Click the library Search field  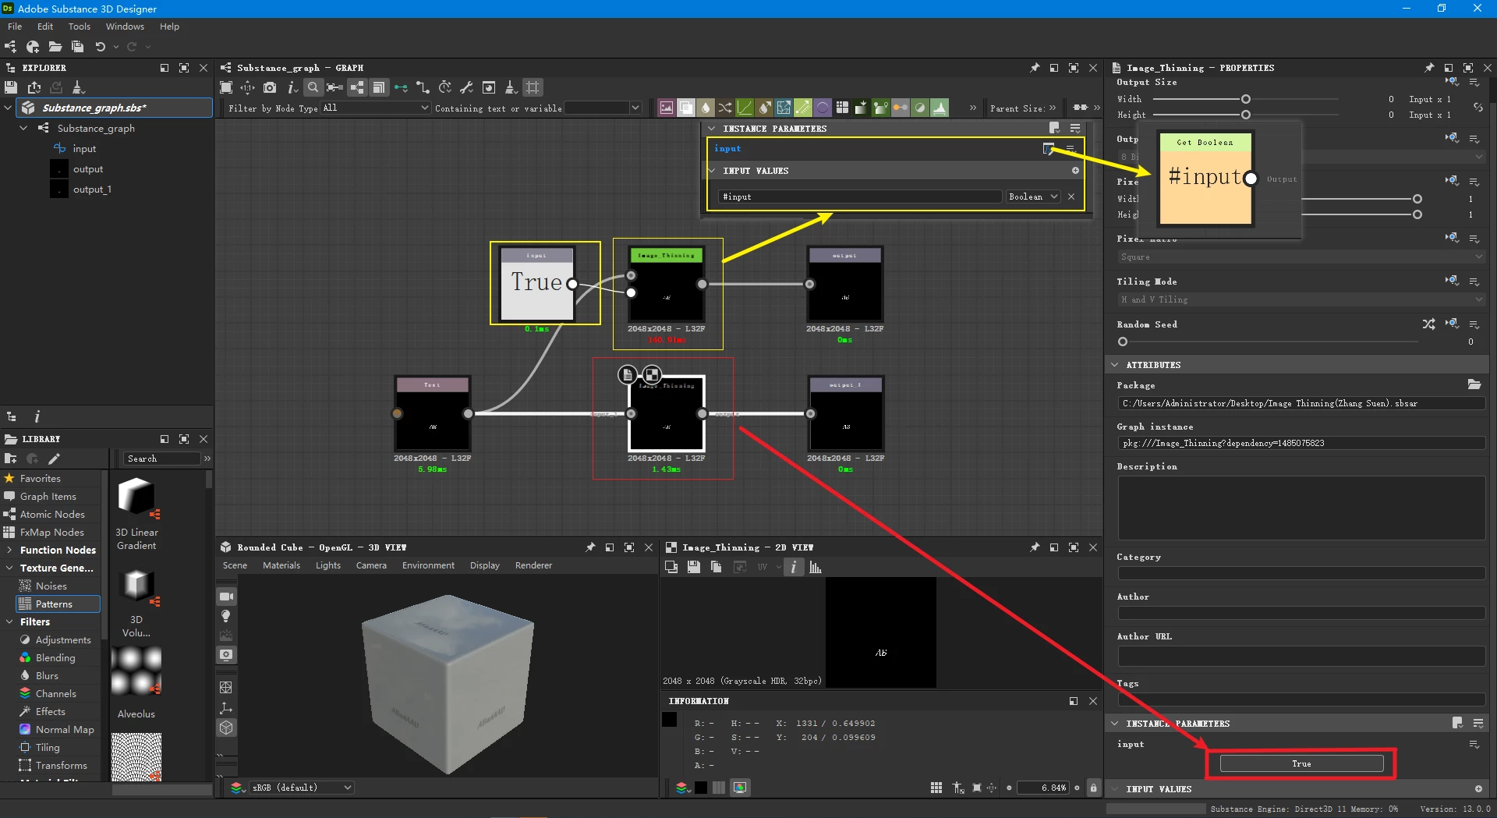[162, 459]
